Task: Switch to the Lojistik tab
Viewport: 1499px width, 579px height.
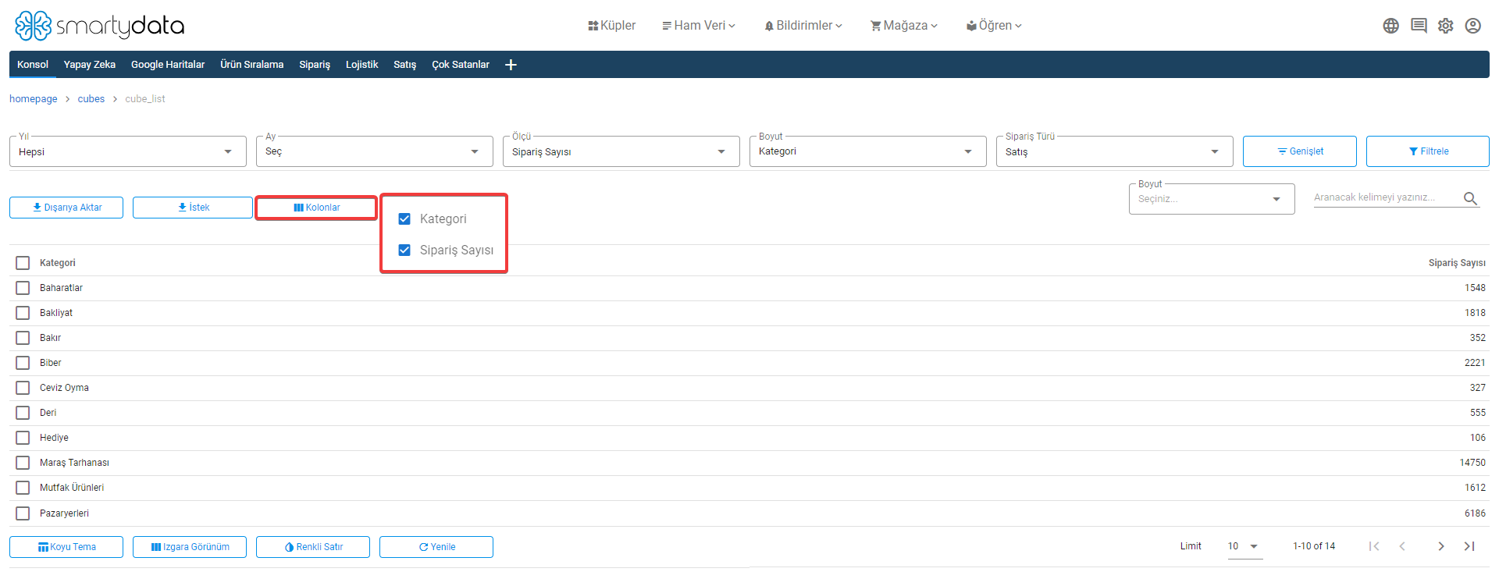Action: click(362, 65)
